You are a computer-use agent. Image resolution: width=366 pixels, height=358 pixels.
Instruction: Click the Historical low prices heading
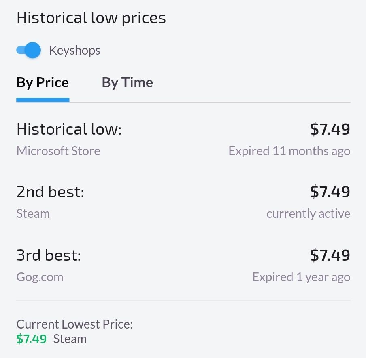coord(91,18)
